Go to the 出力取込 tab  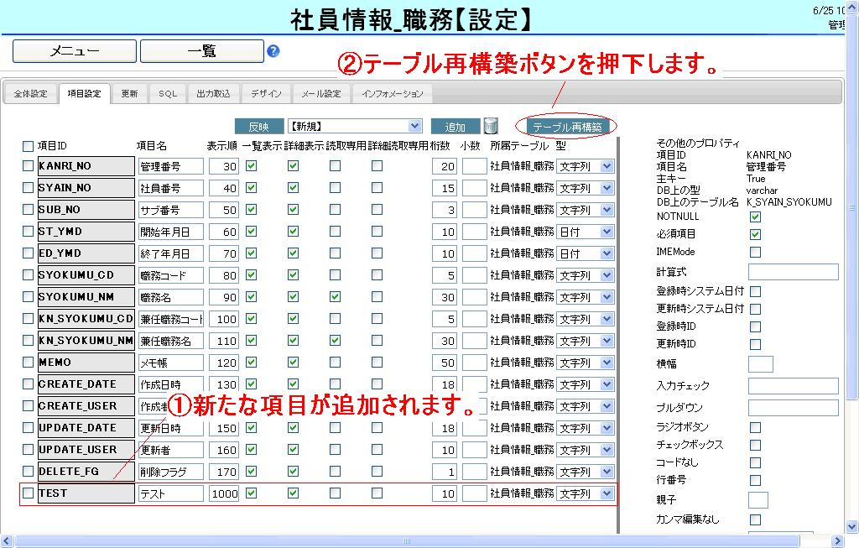[x=213, y=94]
